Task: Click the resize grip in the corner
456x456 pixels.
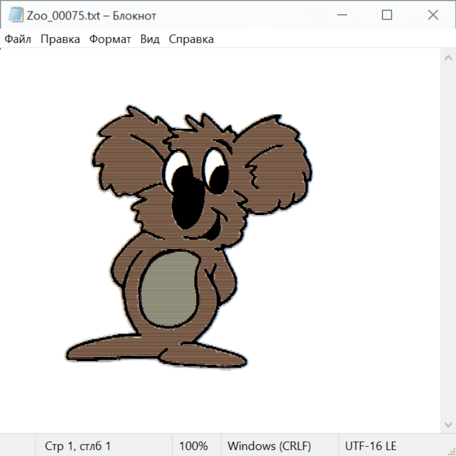Action: (451, 451)
